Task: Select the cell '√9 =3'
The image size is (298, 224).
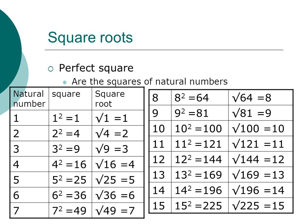Action: click(118, 149)
